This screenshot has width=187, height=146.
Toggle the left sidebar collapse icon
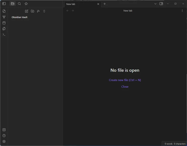tap(4, 4)
